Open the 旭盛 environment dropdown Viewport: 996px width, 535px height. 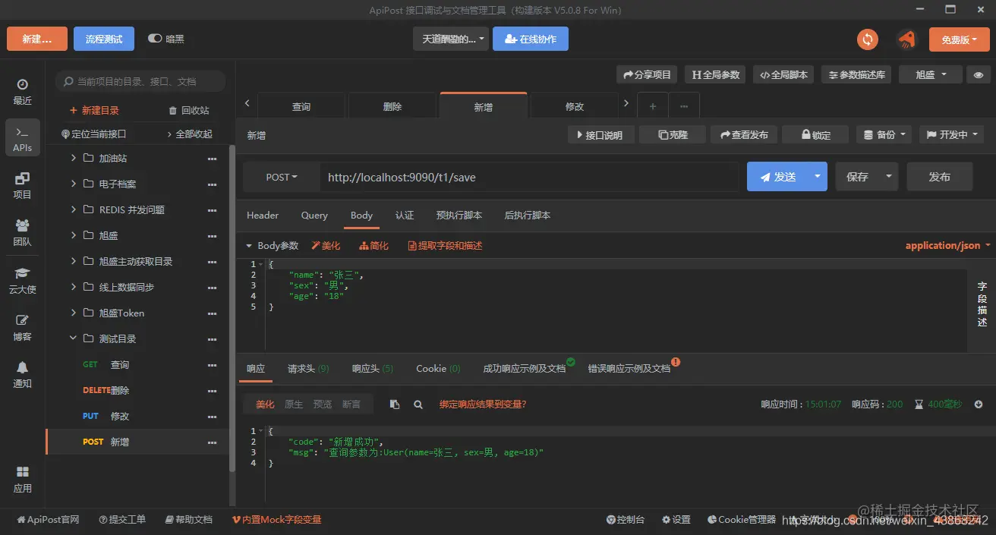point(931,74)
